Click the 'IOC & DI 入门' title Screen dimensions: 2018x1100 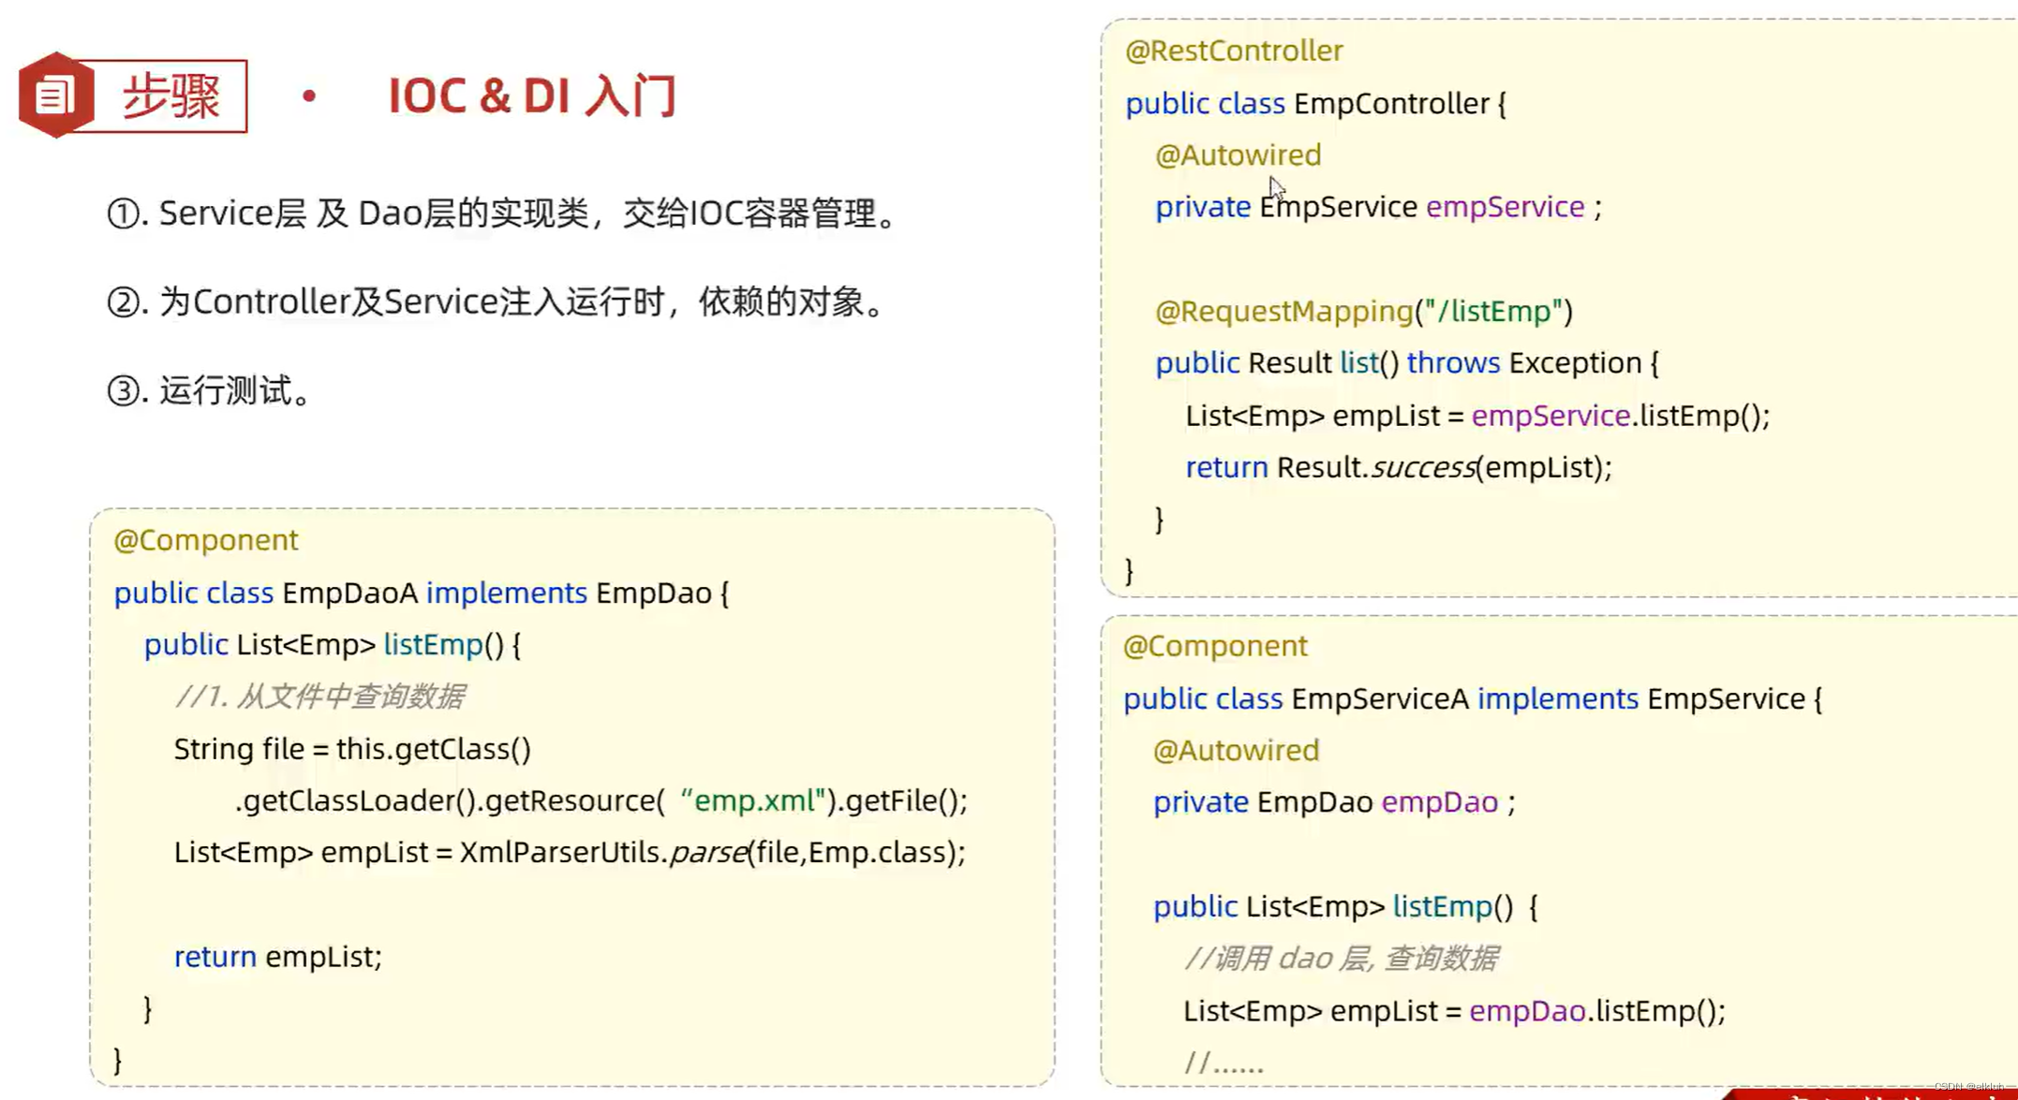[x=532, y=96]
